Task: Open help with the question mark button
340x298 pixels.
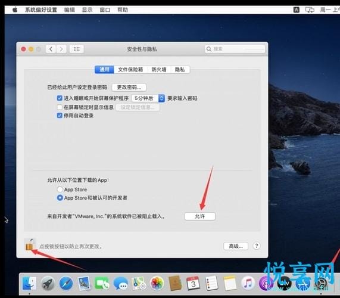Action: point(257,246)
